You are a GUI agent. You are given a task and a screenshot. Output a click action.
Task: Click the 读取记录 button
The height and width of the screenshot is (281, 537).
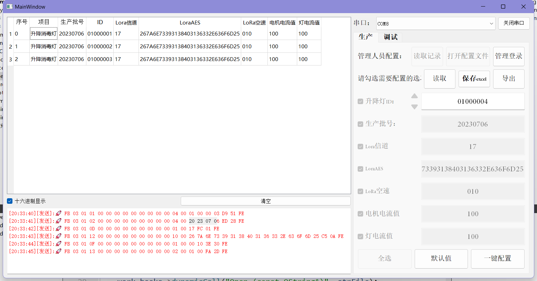click(427, 56)
